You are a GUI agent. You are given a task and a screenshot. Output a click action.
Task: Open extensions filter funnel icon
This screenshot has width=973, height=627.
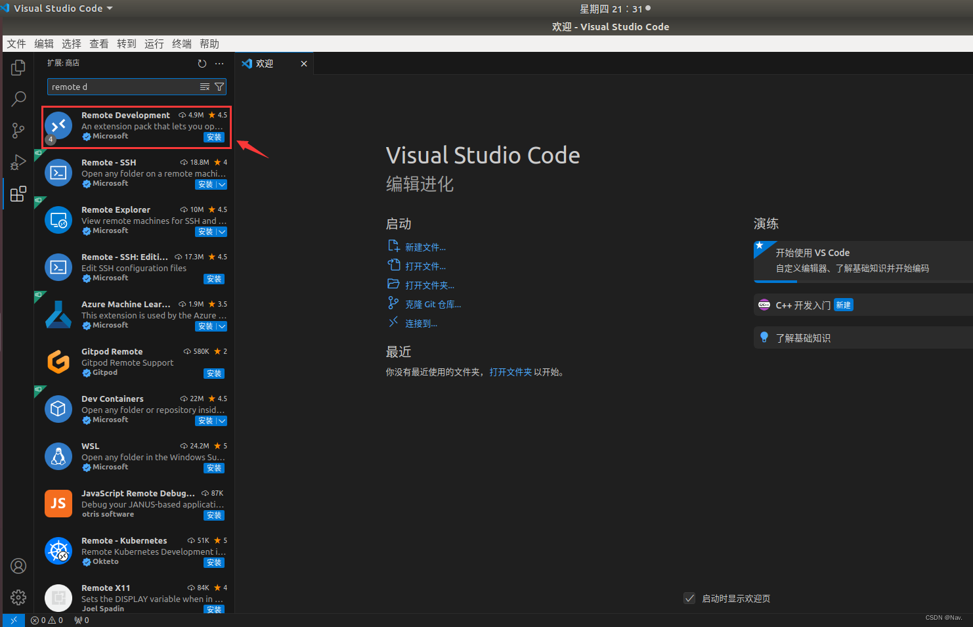(x=219, y=87)
